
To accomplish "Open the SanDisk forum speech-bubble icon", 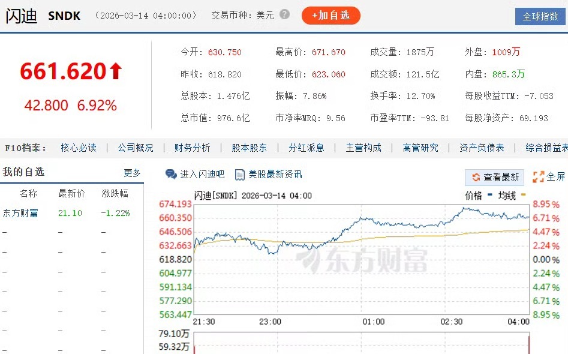I will (172, 174).
